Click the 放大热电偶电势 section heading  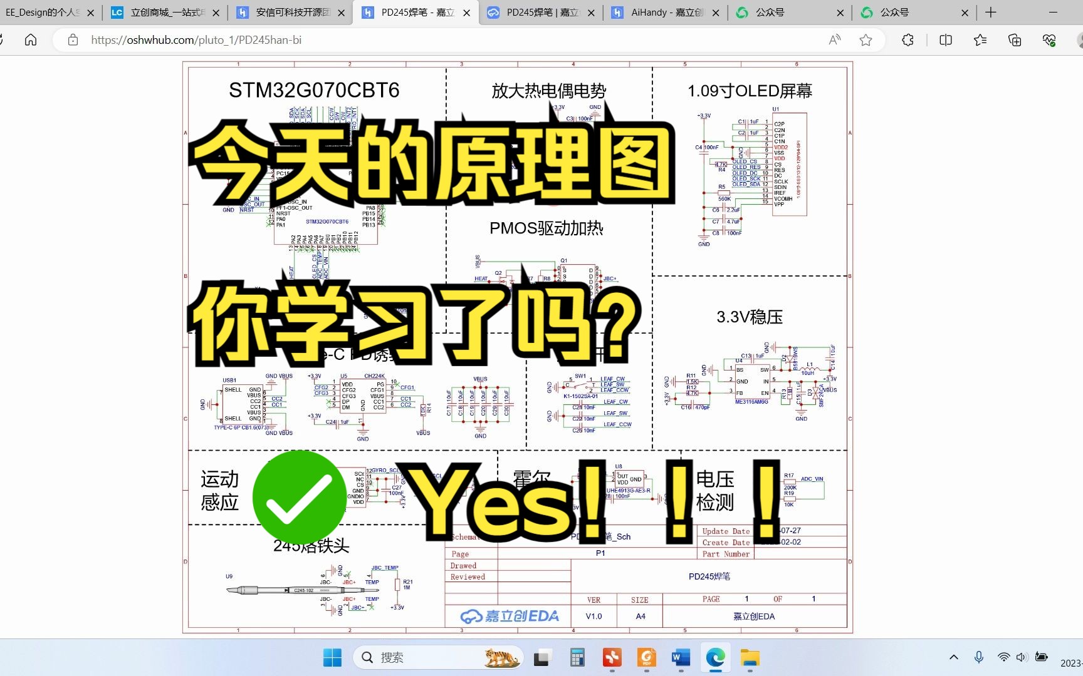548,91
